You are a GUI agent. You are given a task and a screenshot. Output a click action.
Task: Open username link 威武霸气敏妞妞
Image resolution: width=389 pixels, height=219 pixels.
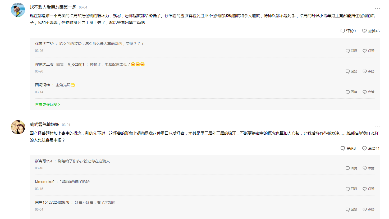(44, 125)
